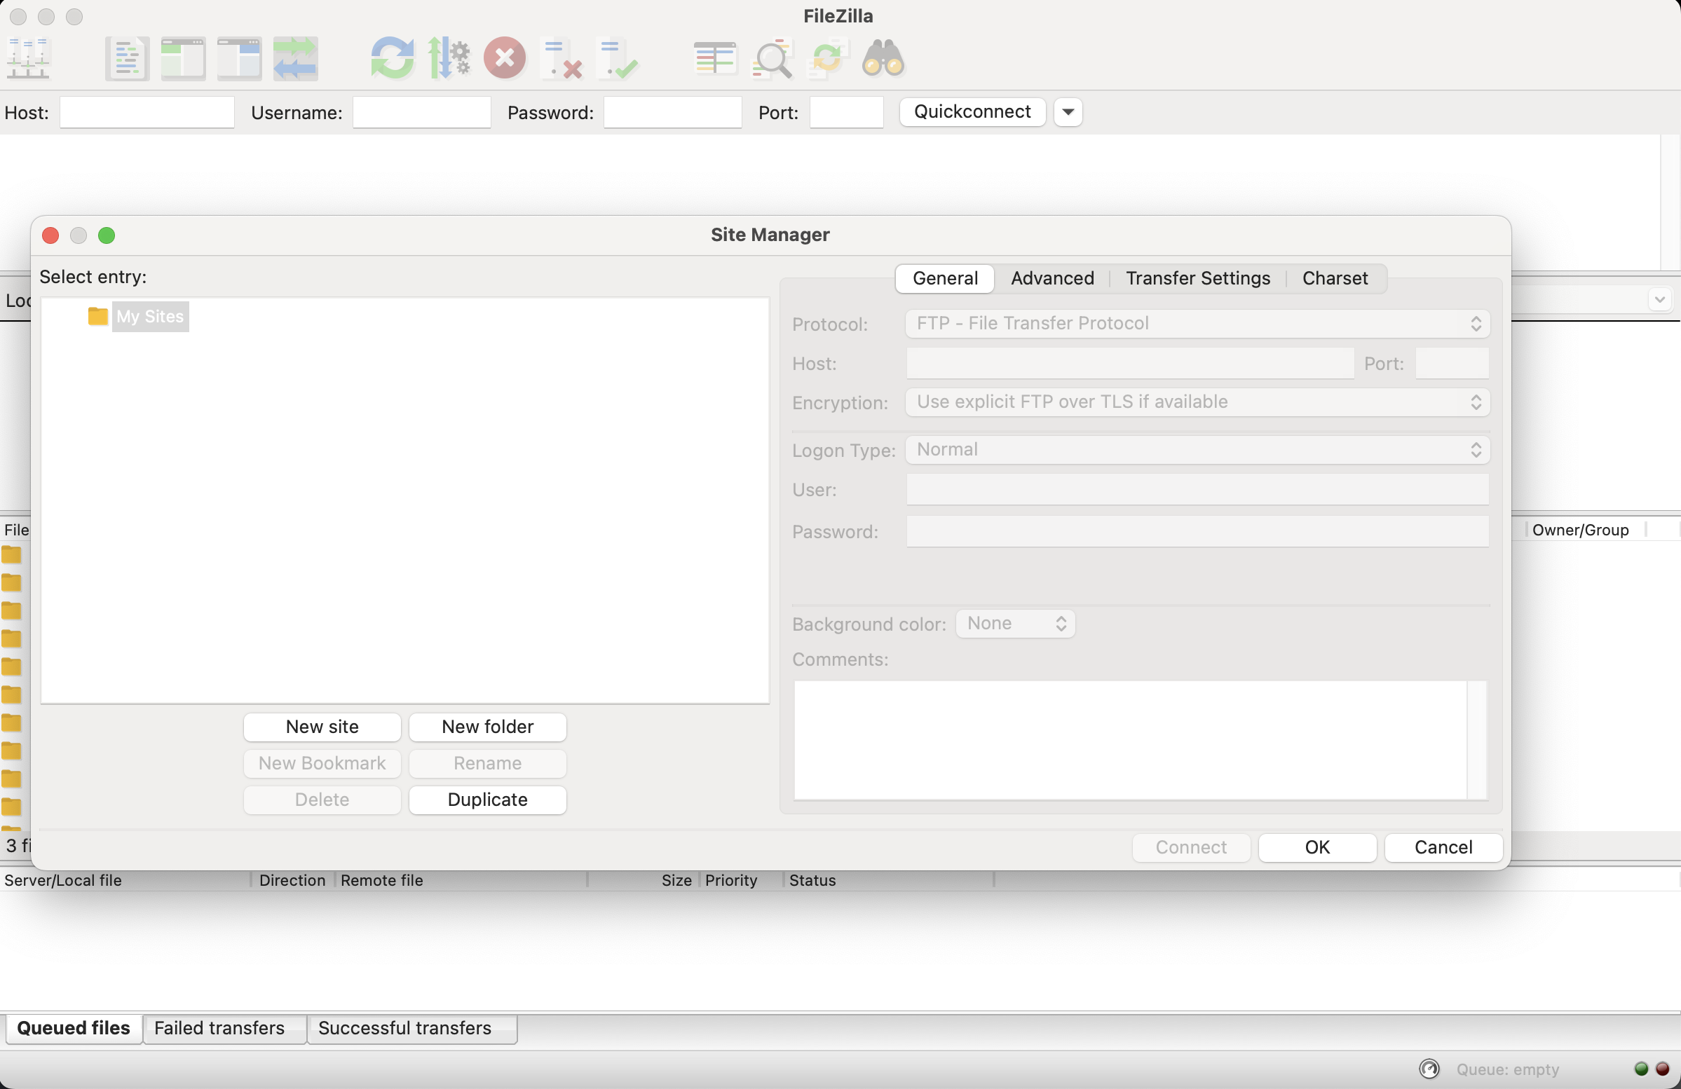Expand the Protocol selection dropdown
Viewport: 1681px width, 1089px height.
pyautogui.click(x=1197, y=324)
